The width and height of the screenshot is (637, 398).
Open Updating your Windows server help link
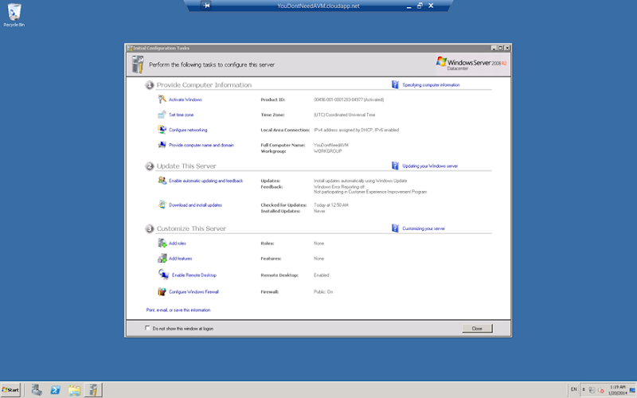click(x=430, y=166)
